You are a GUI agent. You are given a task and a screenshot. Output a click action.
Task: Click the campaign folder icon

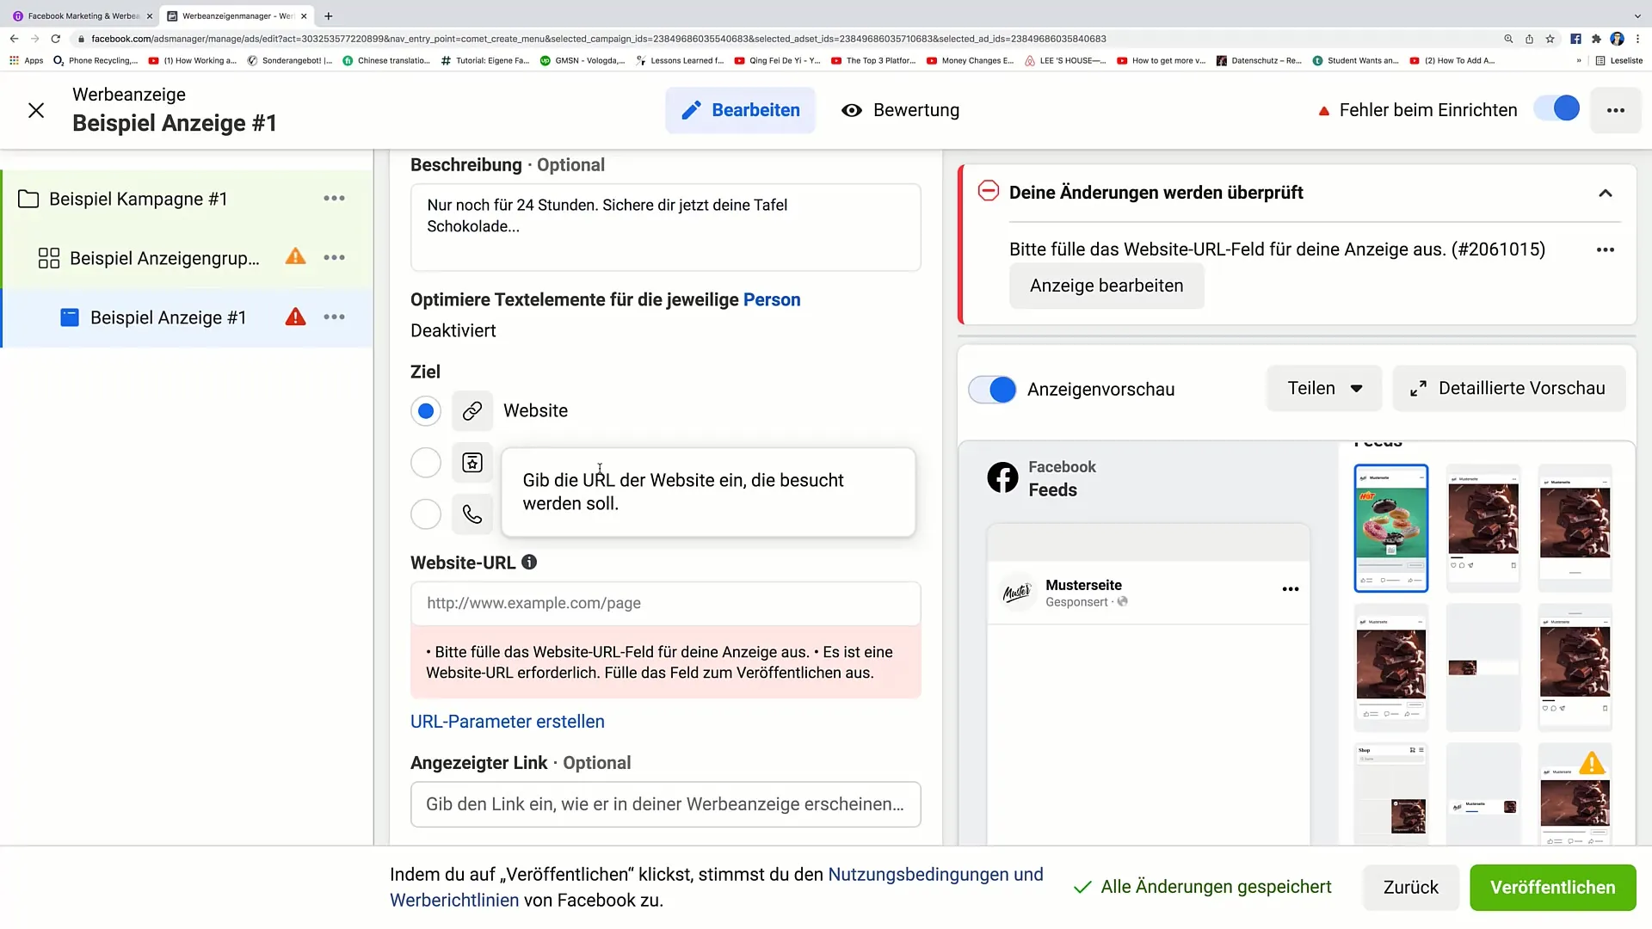point(28,200)
